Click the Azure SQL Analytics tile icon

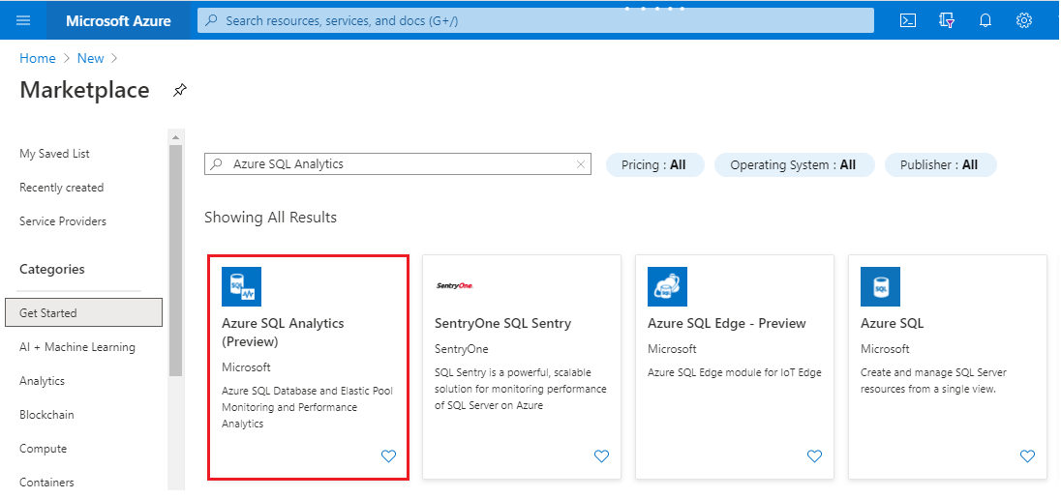pos(241,287)
